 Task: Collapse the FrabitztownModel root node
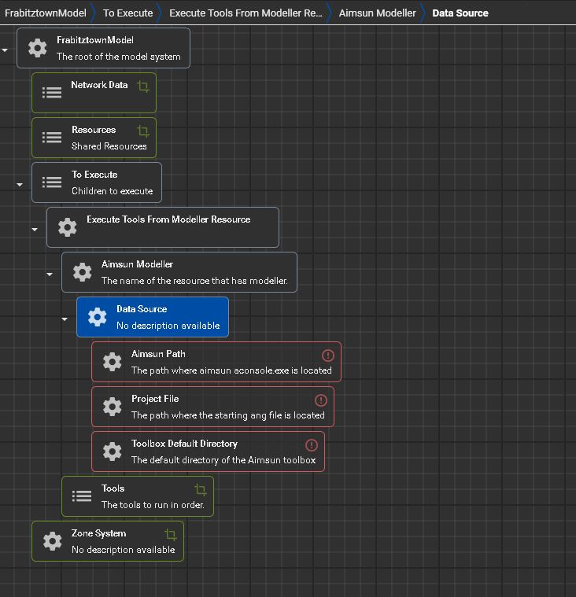(5, 50)
